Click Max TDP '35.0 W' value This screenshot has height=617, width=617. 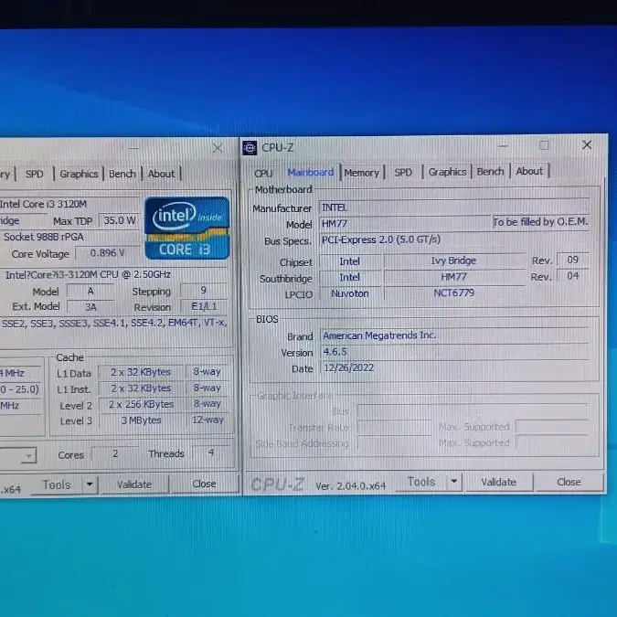point(120,221)
